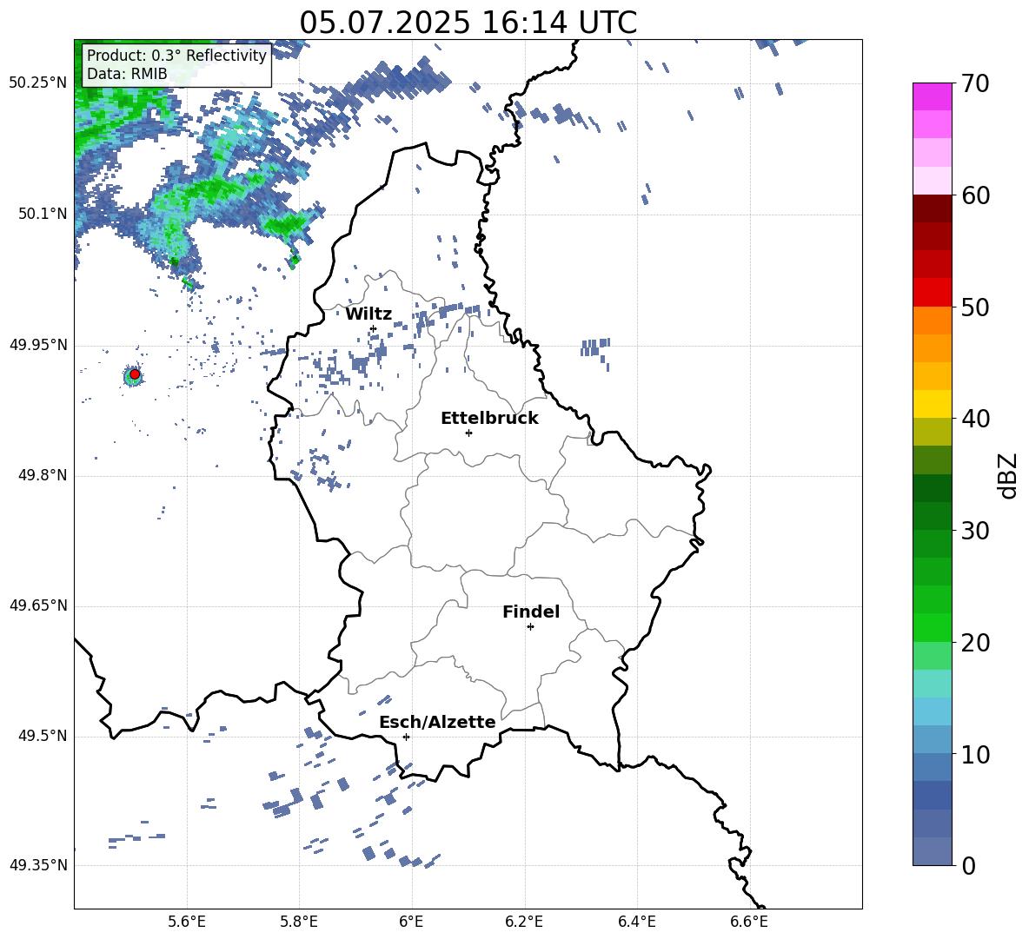The image size is (1029, 939).
Task: Click the 49.5°N latitude label
Action: 43,736
